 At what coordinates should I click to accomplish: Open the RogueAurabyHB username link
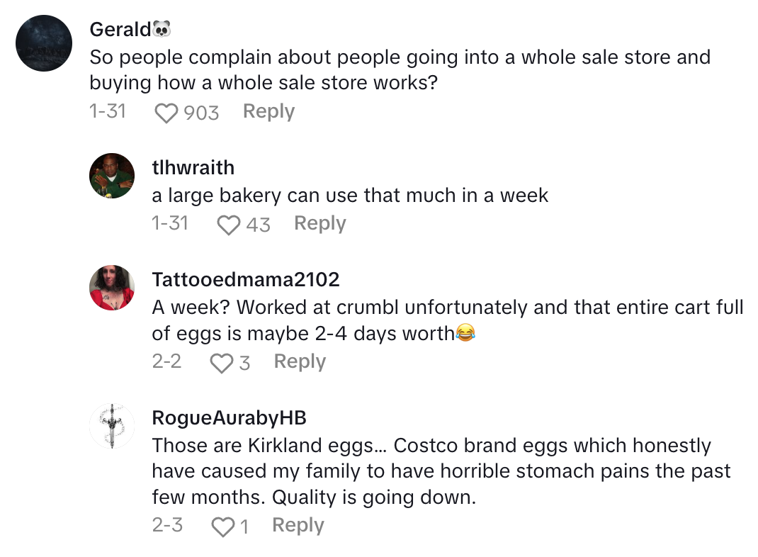229,417
